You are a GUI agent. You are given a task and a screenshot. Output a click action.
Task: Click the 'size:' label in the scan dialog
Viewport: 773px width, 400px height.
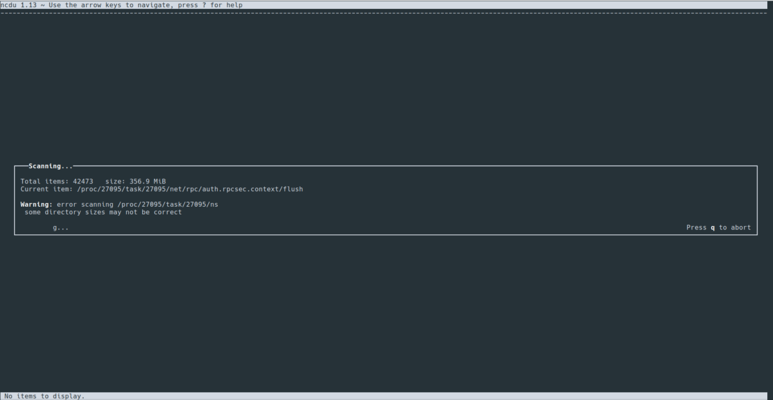115,182
